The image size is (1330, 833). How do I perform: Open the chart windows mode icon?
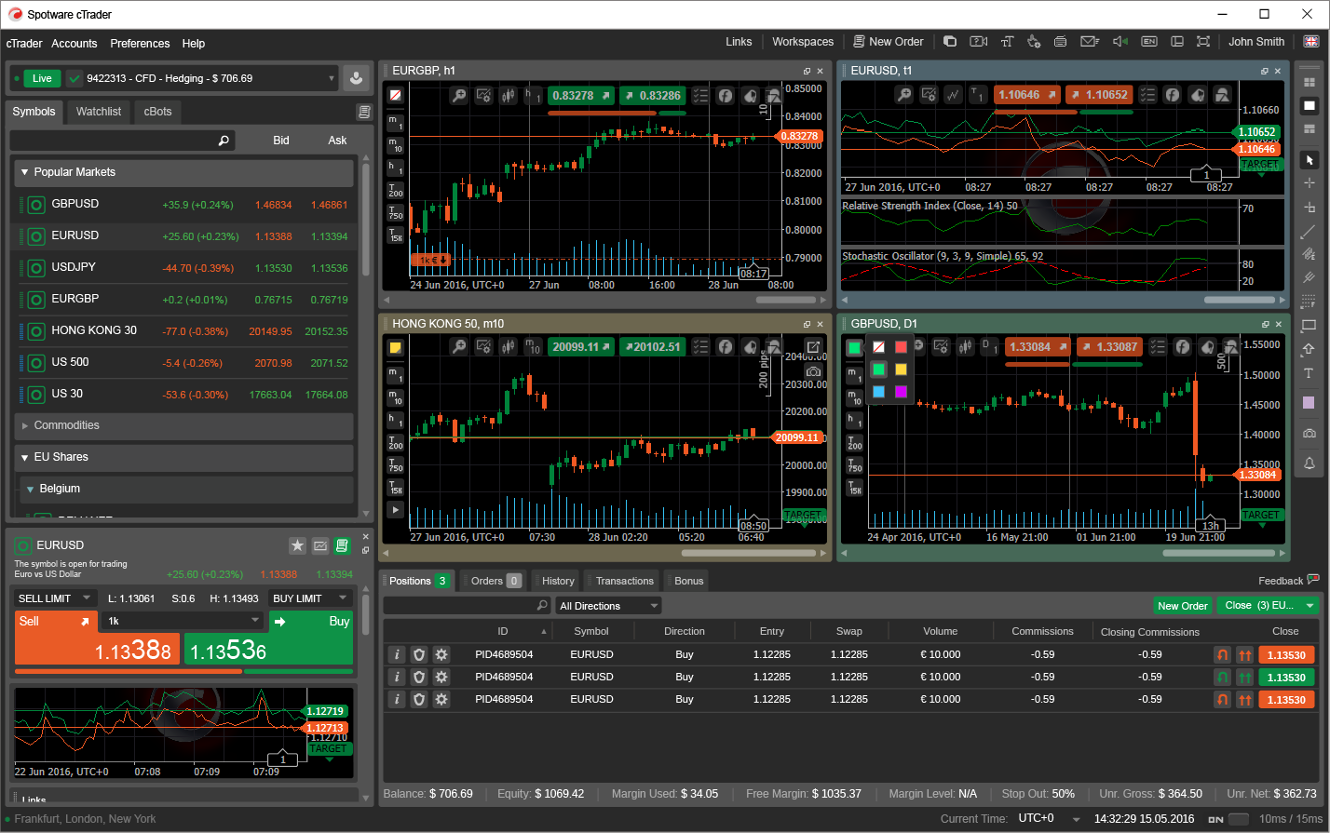(950, 42)
